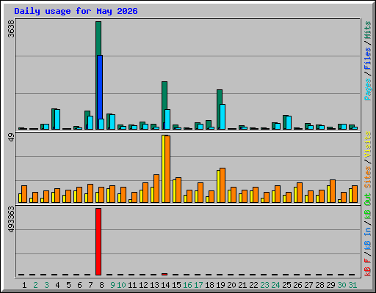Viewport: 376px width, 293px height.
Task: Click the tall orange sites bar for day 14
Action: (x=167, y=169)
